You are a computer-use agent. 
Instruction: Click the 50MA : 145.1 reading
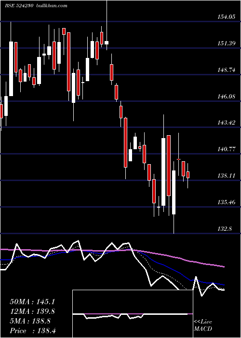click(32, 302)
